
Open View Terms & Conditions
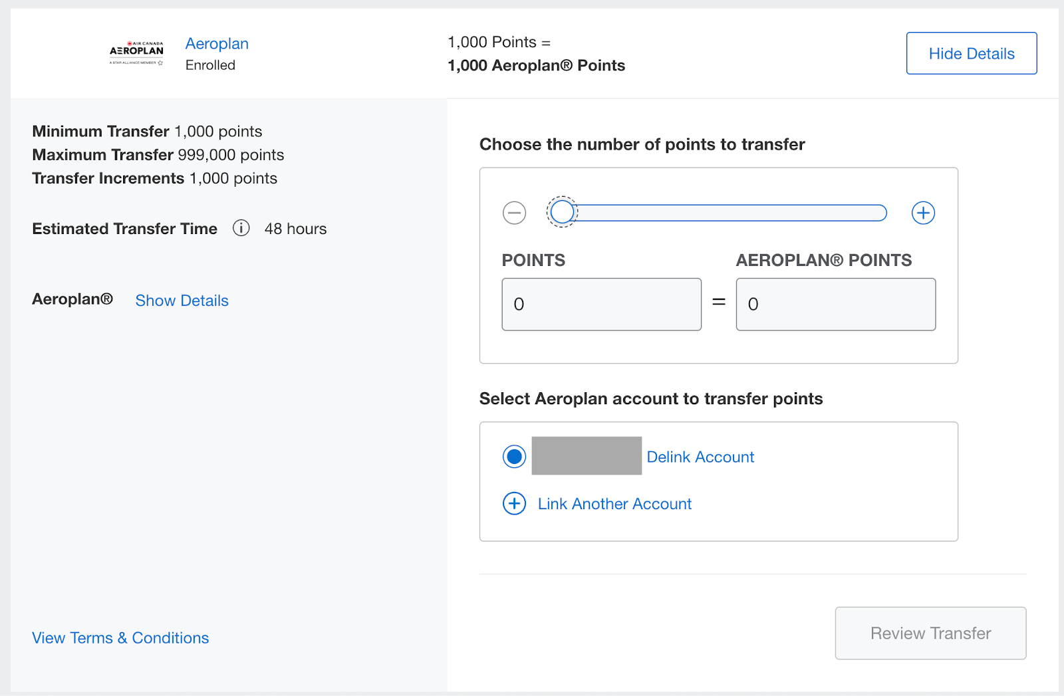tap(120, 638)
